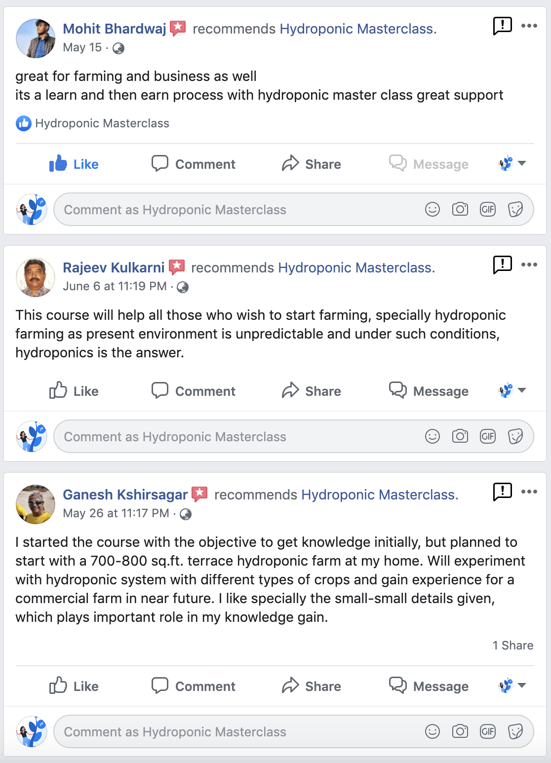This screenshot has width=551, height=763.
Task: Open three-dot menu on Ganesh's post
Action: tap(529, 492)
